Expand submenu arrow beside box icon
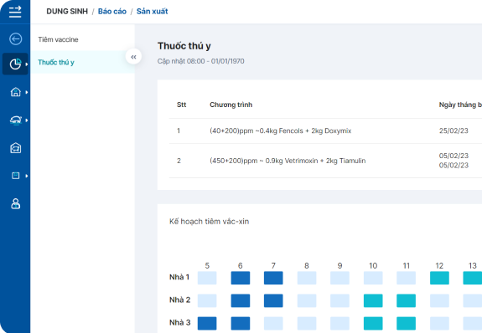Viewport: 482px width, 333px height. (27, 176)
